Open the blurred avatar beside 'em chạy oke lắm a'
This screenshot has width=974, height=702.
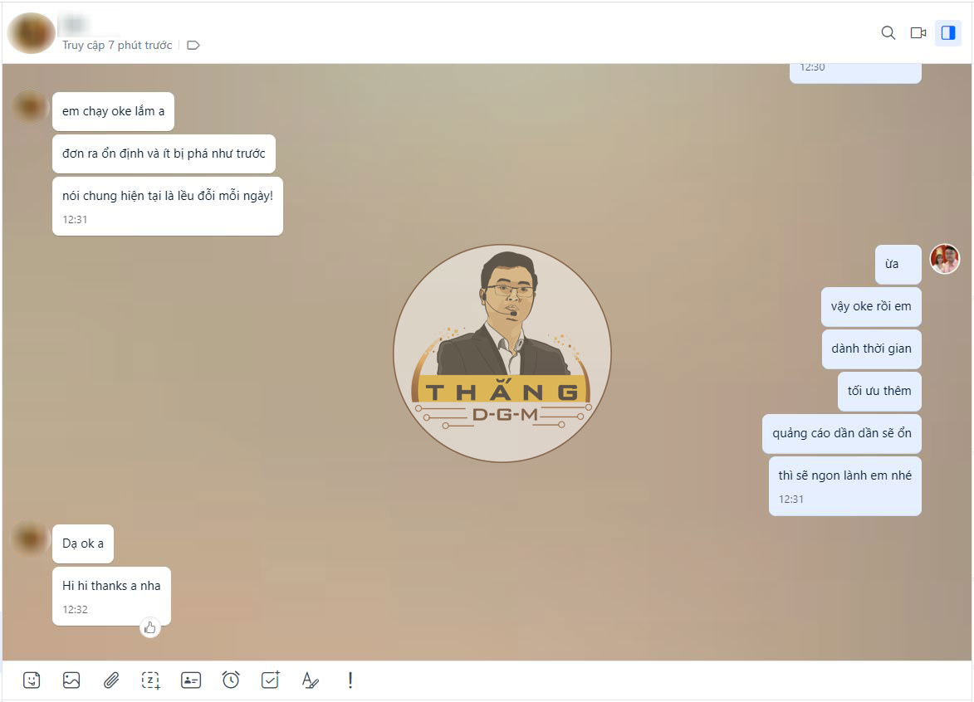tap(30, 106)
